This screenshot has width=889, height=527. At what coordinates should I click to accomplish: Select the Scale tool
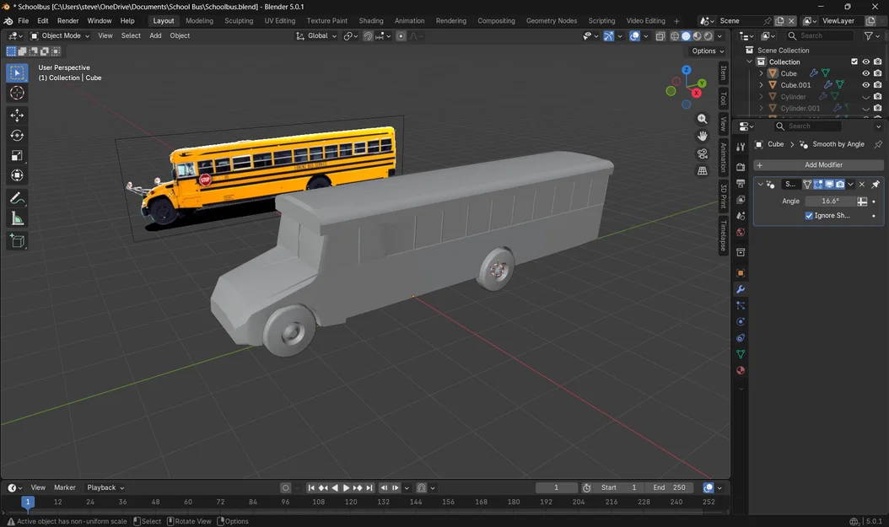[17, 155]
